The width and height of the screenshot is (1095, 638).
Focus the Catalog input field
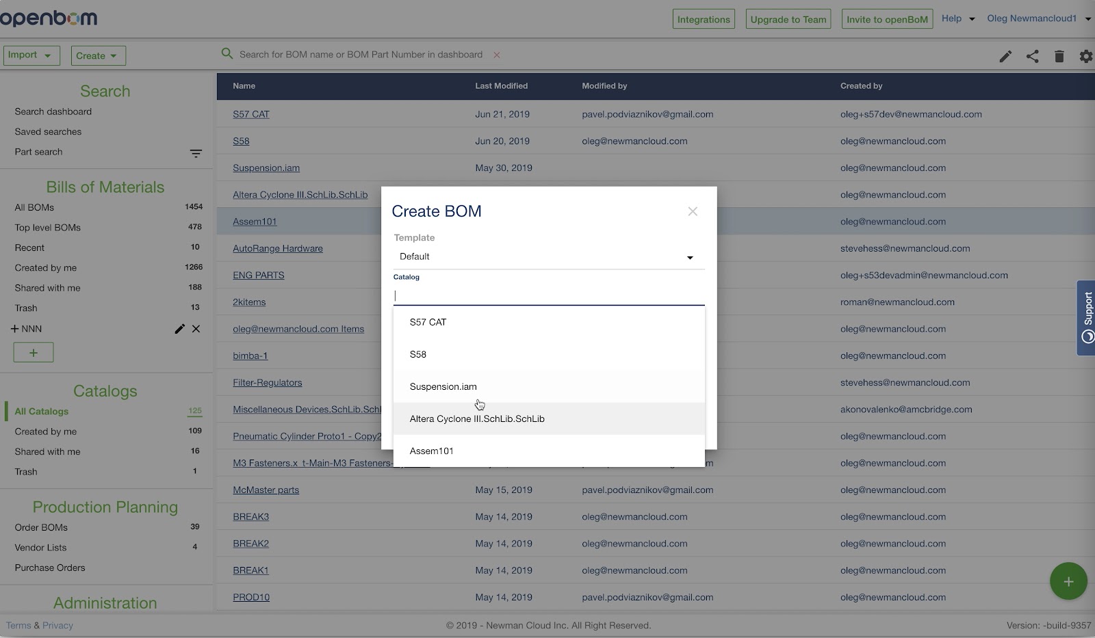point(549,295)
